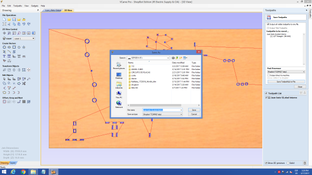This screenshot has height=175, width=312.
Task: Click the paste clipboard icon
Action: (x=19, y=24)
